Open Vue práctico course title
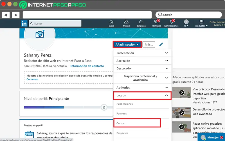Image resolution: width=225 pixels, height=141 pixels. pyautogui.click(x=209, y=94)
